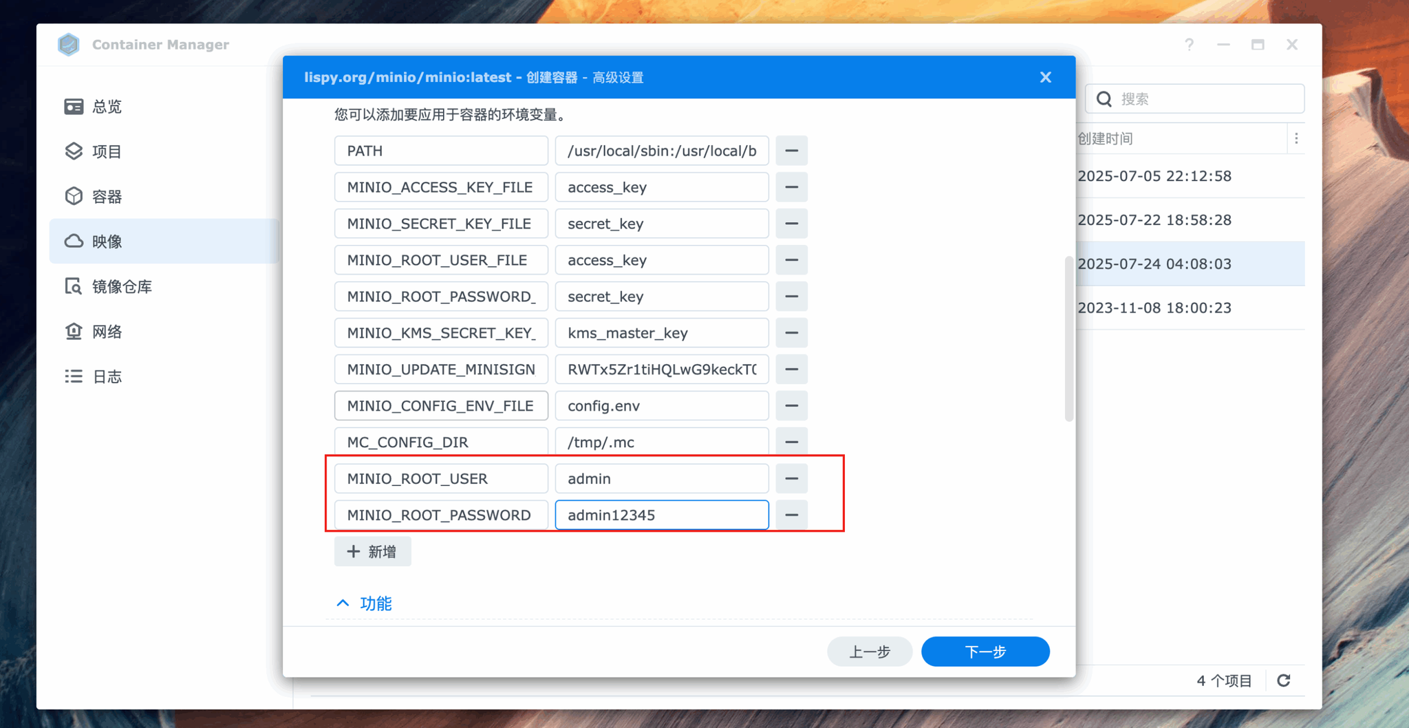Sort by 创建时间 column header
The height and width of the screenshot is (728, 1409).
tap(1181, 138)
